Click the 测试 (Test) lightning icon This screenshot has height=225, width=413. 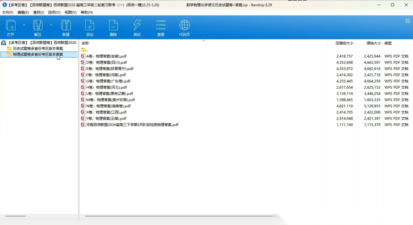point(137,26)
